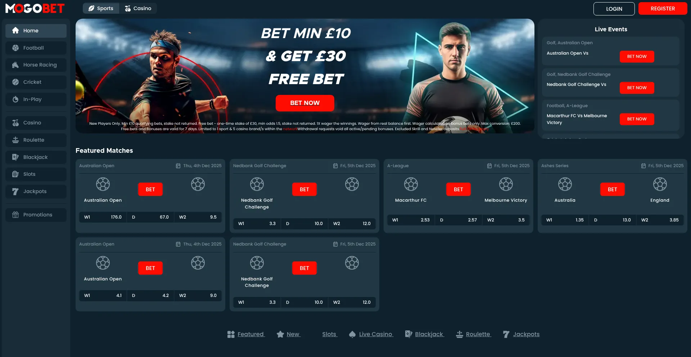Click BET NOW for Macarthur FC Vs Melbourne Victory

(637, 119)
